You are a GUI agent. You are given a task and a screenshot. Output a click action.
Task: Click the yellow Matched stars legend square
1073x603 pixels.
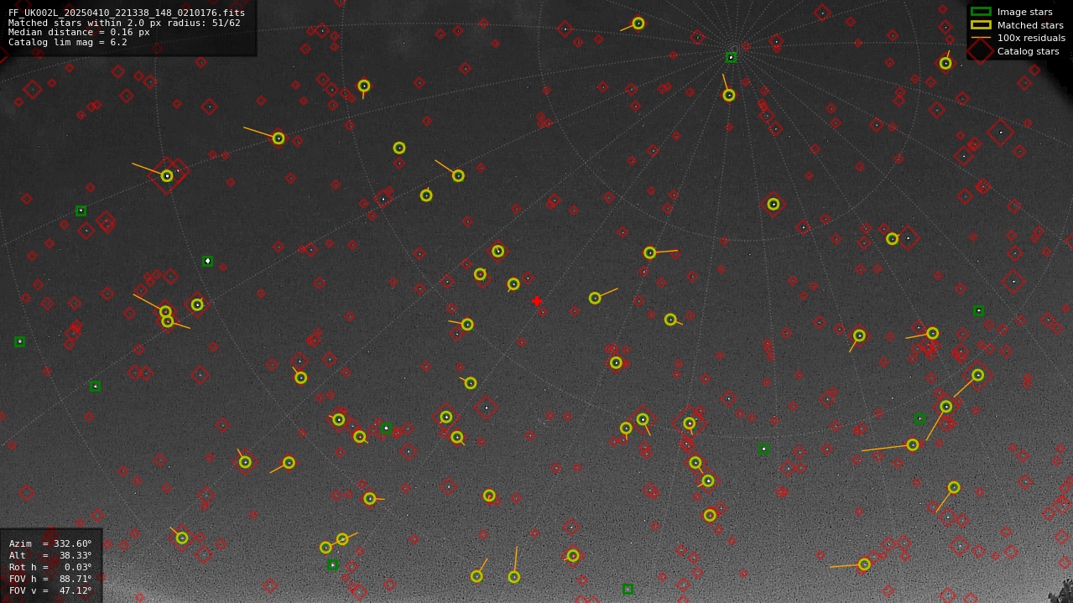[x=980, y=25]
